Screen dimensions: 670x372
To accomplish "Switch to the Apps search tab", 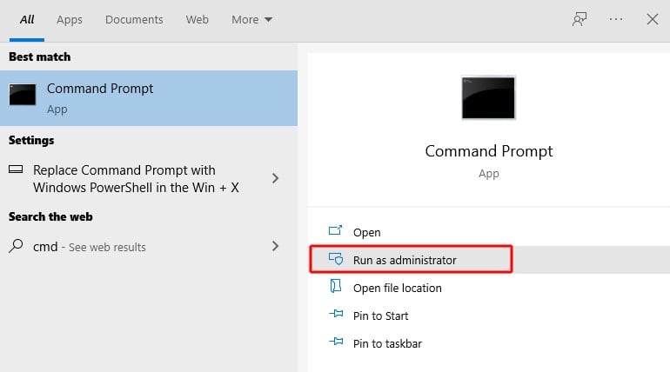I will tap(70, 20).
